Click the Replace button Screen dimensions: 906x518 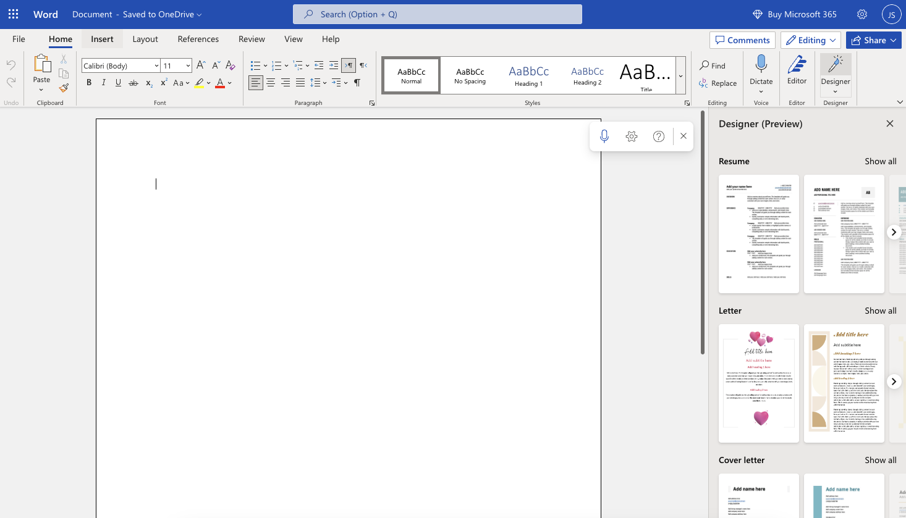pyautogui.click(x=718, y=83)
